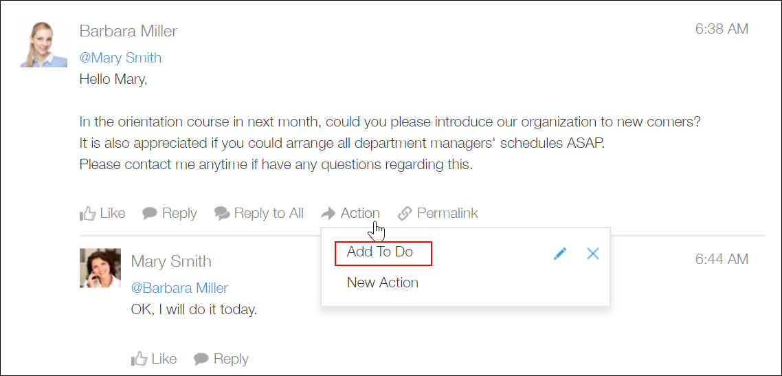Click the Reply bubble under Mary Smith's comment
This screenshot has height=376, width=782.
point(201,359)
